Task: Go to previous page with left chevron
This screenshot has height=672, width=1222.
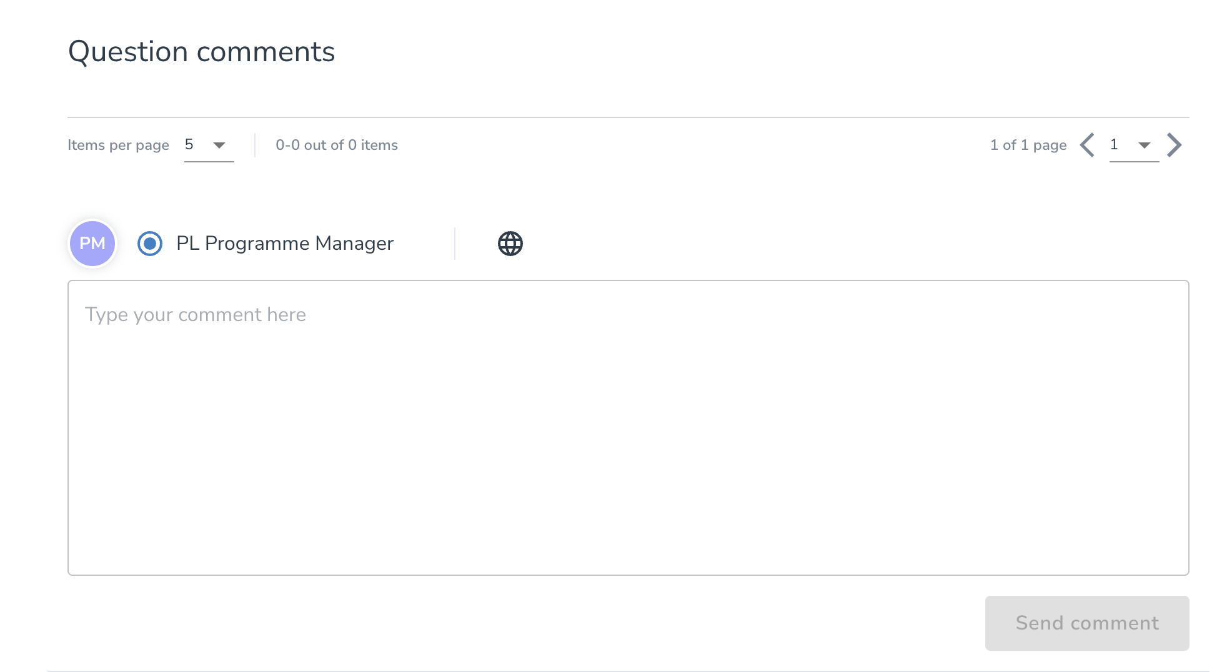Action: 1087,145
